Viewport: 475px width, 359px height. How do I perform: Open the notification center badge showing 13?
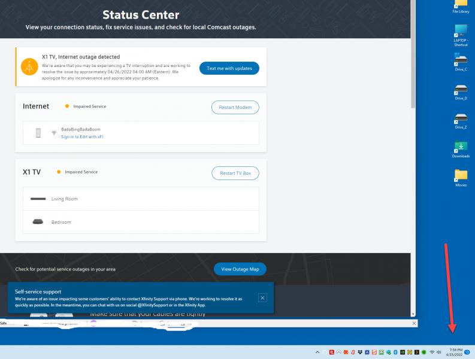[x=467, y=352]
